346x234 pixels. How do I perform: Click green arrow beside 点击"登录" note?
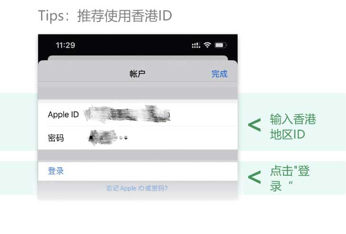click(x=254, y=177)
